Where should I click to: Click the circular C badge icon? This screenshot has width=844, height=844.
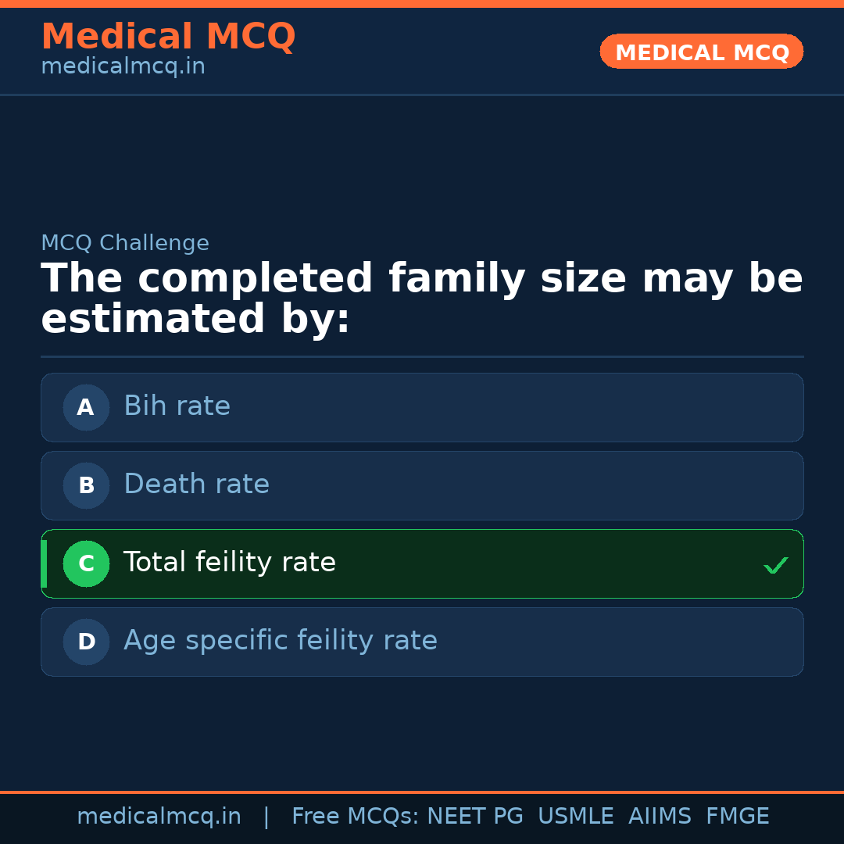[x=86, y=563]
